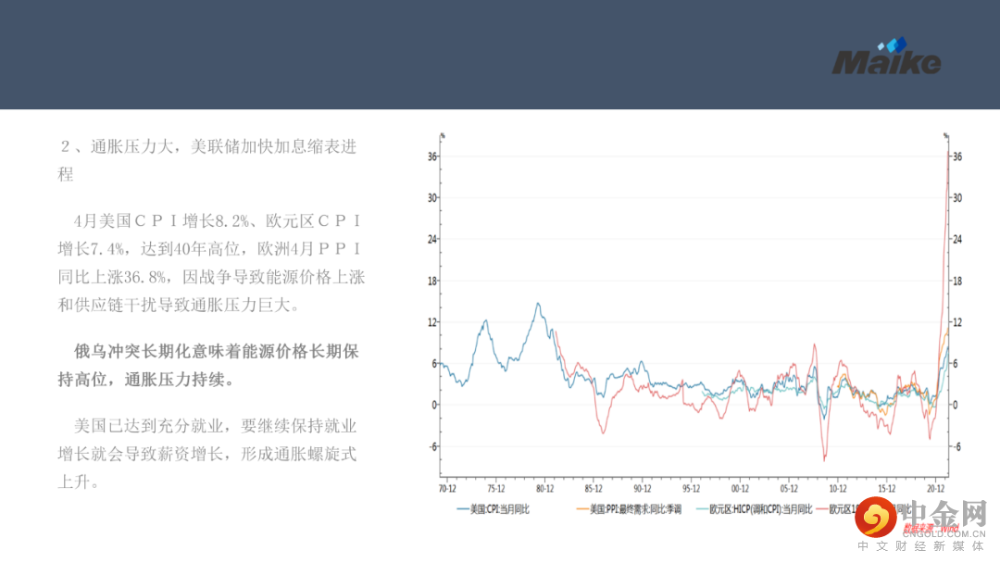Screen dimensions: 1000x563
Task: Click the x-axis label 80-12
Action: 544,489
